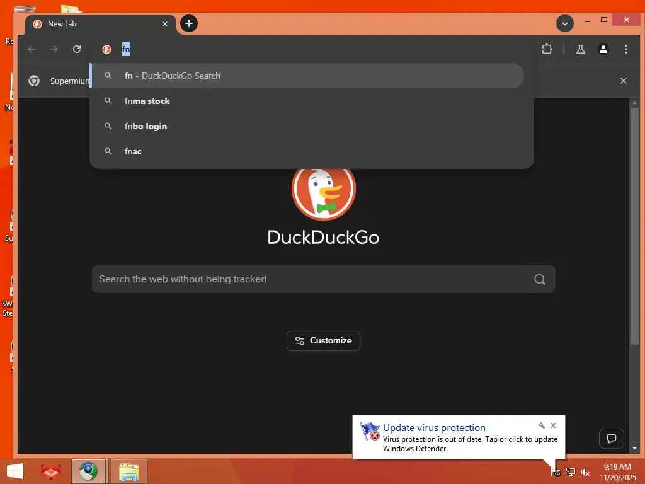645x484 pixels.
Task: Click the Windows Defender flag icon
Action: (x=369, y=431)
